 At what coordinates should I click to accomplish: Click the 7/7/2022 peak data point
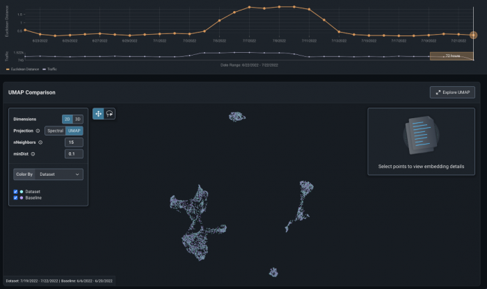click(249, 7)
